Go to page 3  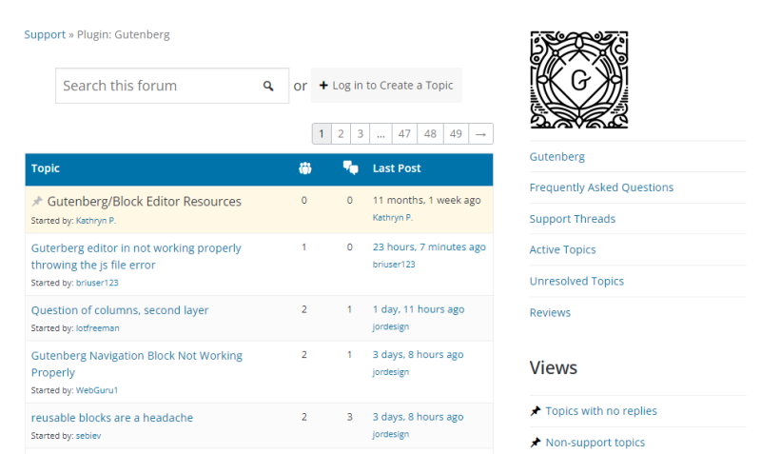(x=361, y=134)
